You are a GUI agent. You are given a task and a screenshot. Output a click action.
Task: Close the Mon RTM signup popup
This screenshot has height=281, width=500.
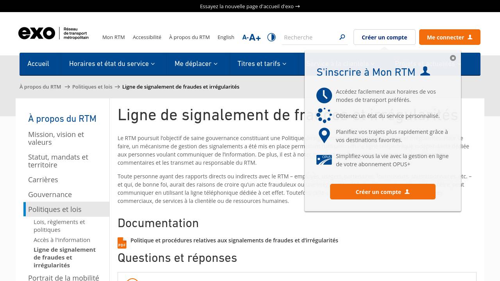pyautogui.click(x=453, y=58)
